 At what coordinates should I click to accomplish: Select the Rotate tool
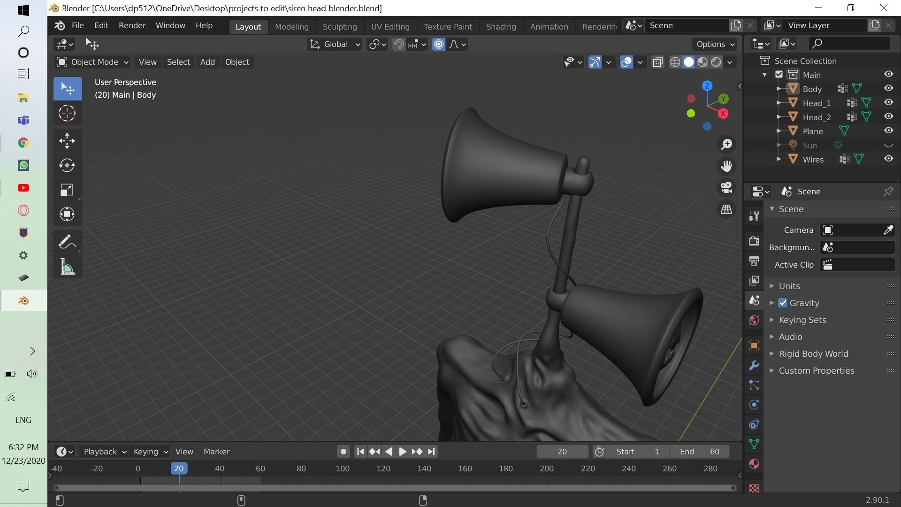pos(67,165)
